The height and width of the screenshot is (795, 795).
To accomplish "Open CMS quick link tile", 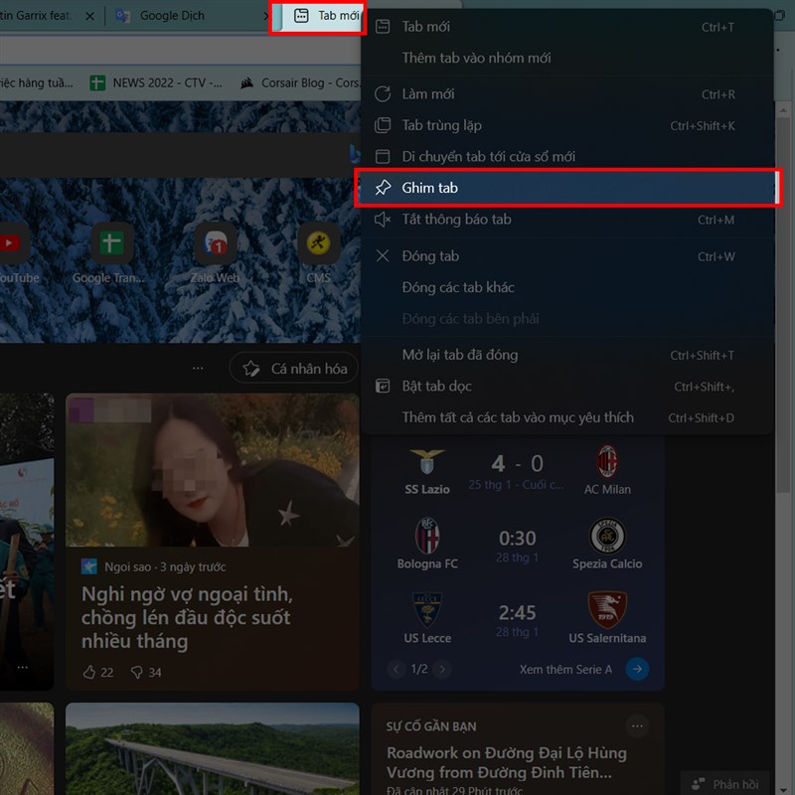I will coord(318,242).
